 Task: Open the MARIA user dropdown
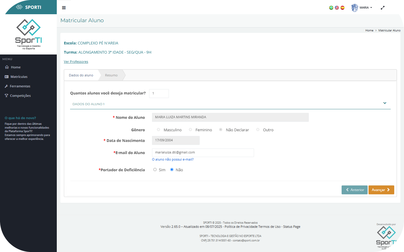tap(366, 8)
